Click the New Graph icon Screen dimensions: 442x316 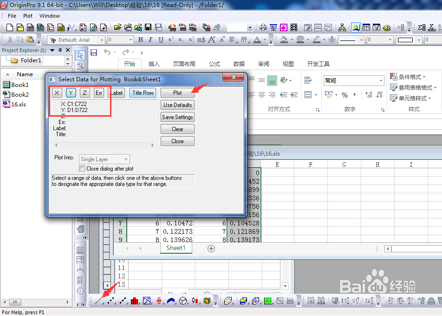[x=51, y=27]
